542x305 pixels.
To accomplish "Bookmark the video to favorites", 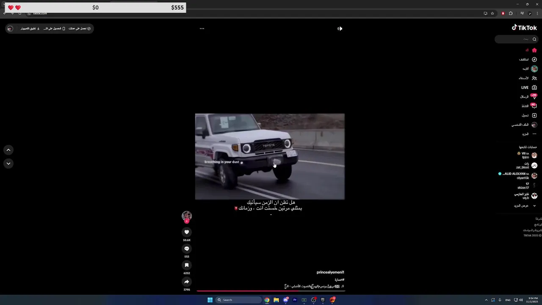I will 187,265.
